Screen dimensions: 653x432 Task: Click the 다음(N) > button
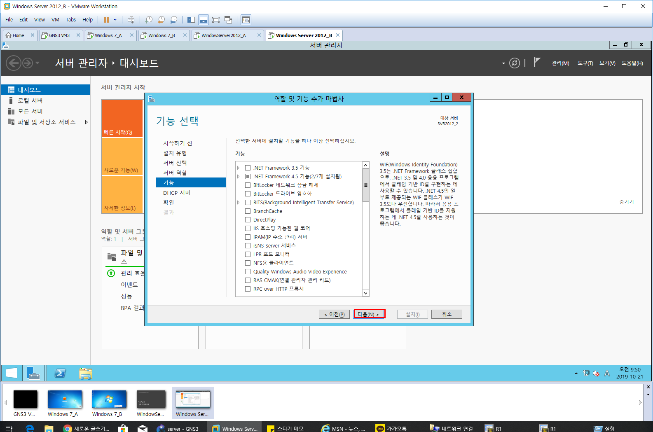pyautogui.click(x=370, y=314)
